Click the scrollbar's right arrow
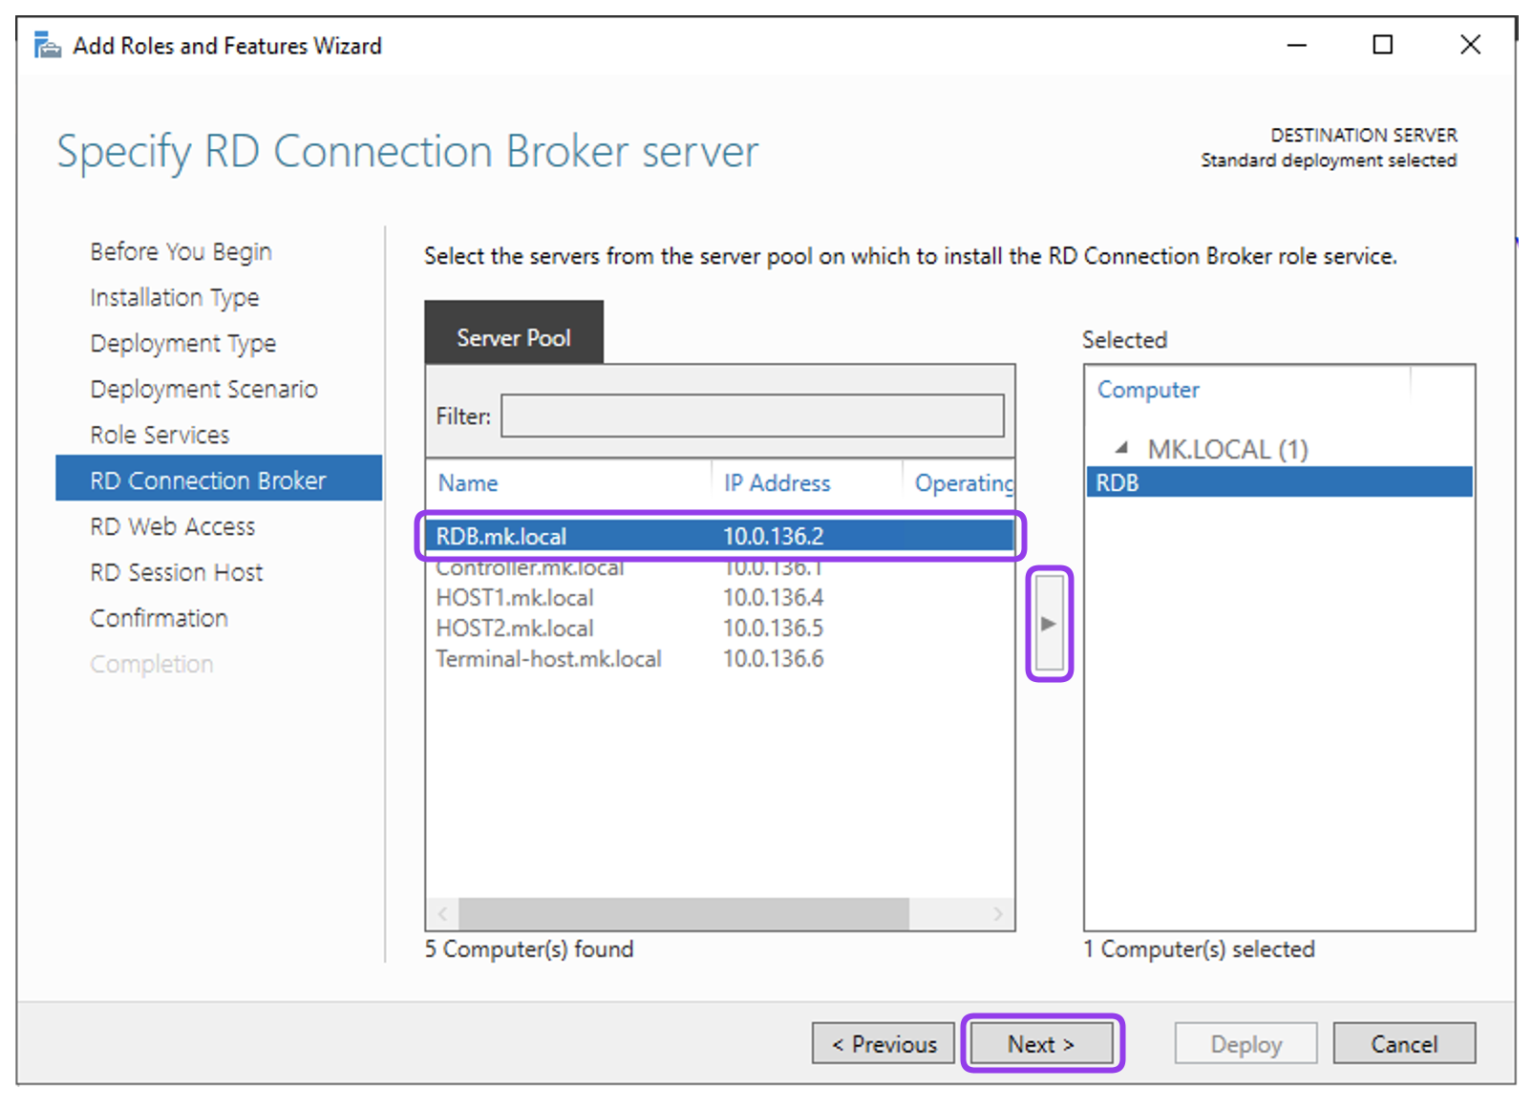Screen dimensions: 1533x1109 pos(999,914)
